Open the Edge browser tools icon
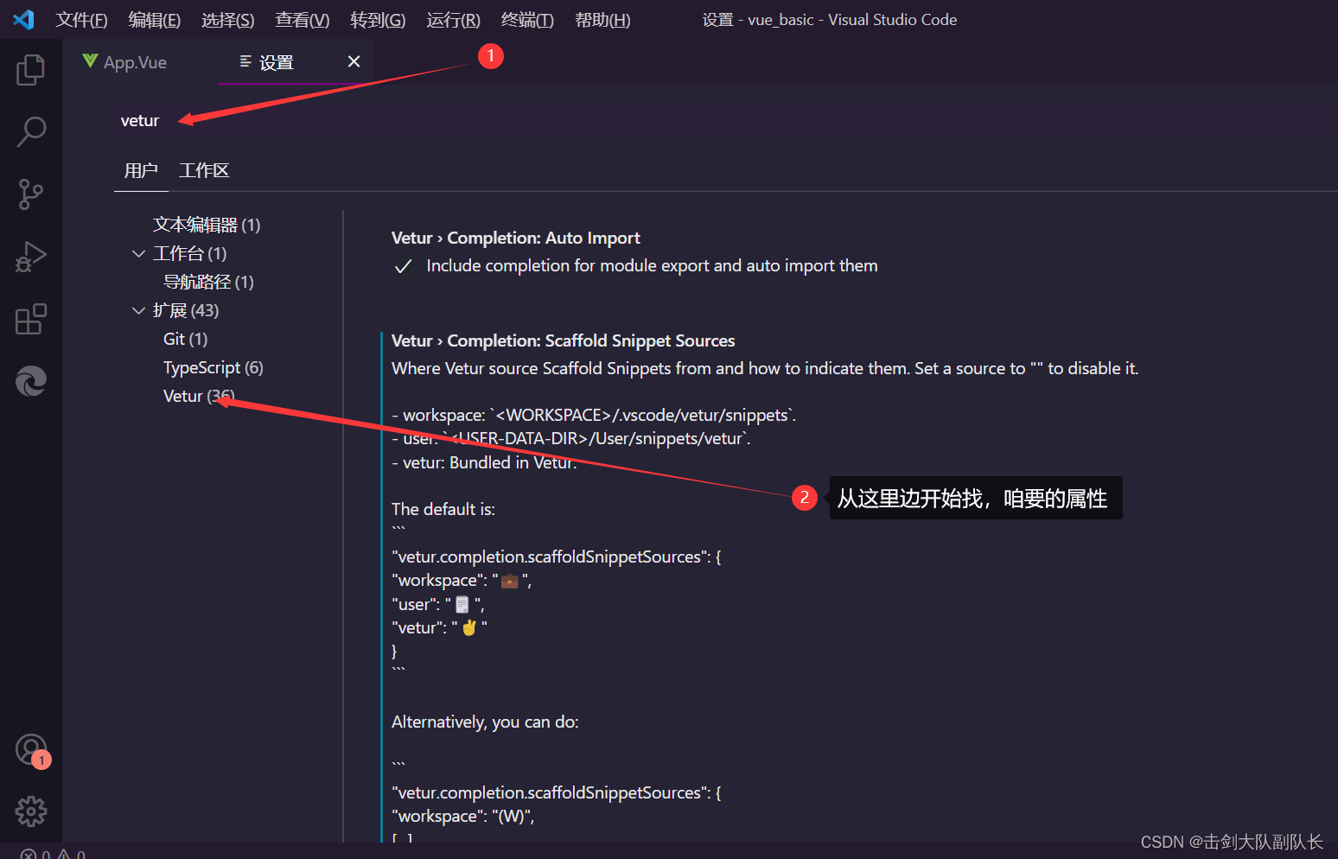This screenshot has height=859, width=1338. tap(30, 381)
